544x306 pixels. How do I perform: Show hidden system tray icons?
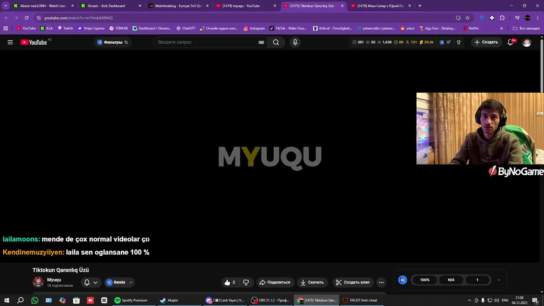click(x=469, y=300)
